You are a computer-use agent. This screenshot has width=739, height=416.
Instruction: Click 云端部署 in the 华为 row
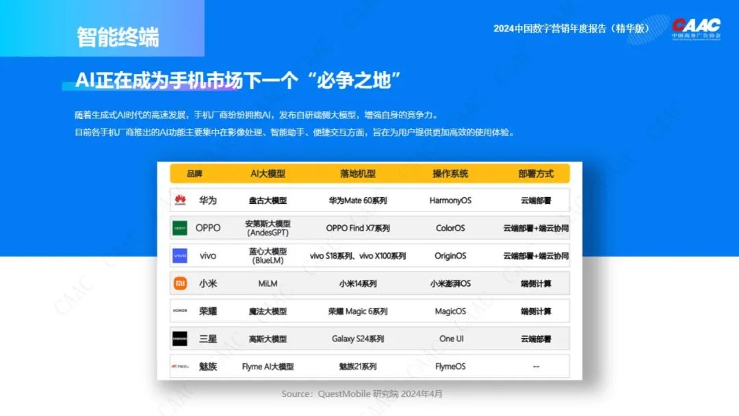(x=536, y=200)
